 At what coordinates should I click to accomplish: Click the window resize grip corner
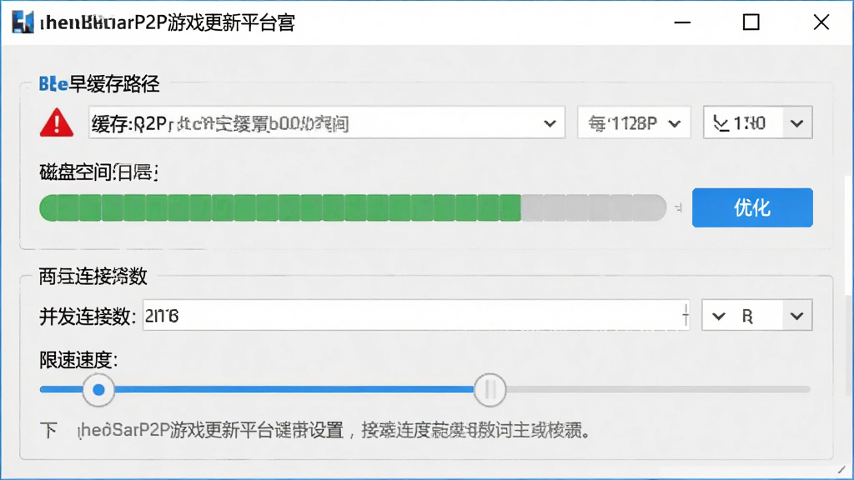pos(842,469)
